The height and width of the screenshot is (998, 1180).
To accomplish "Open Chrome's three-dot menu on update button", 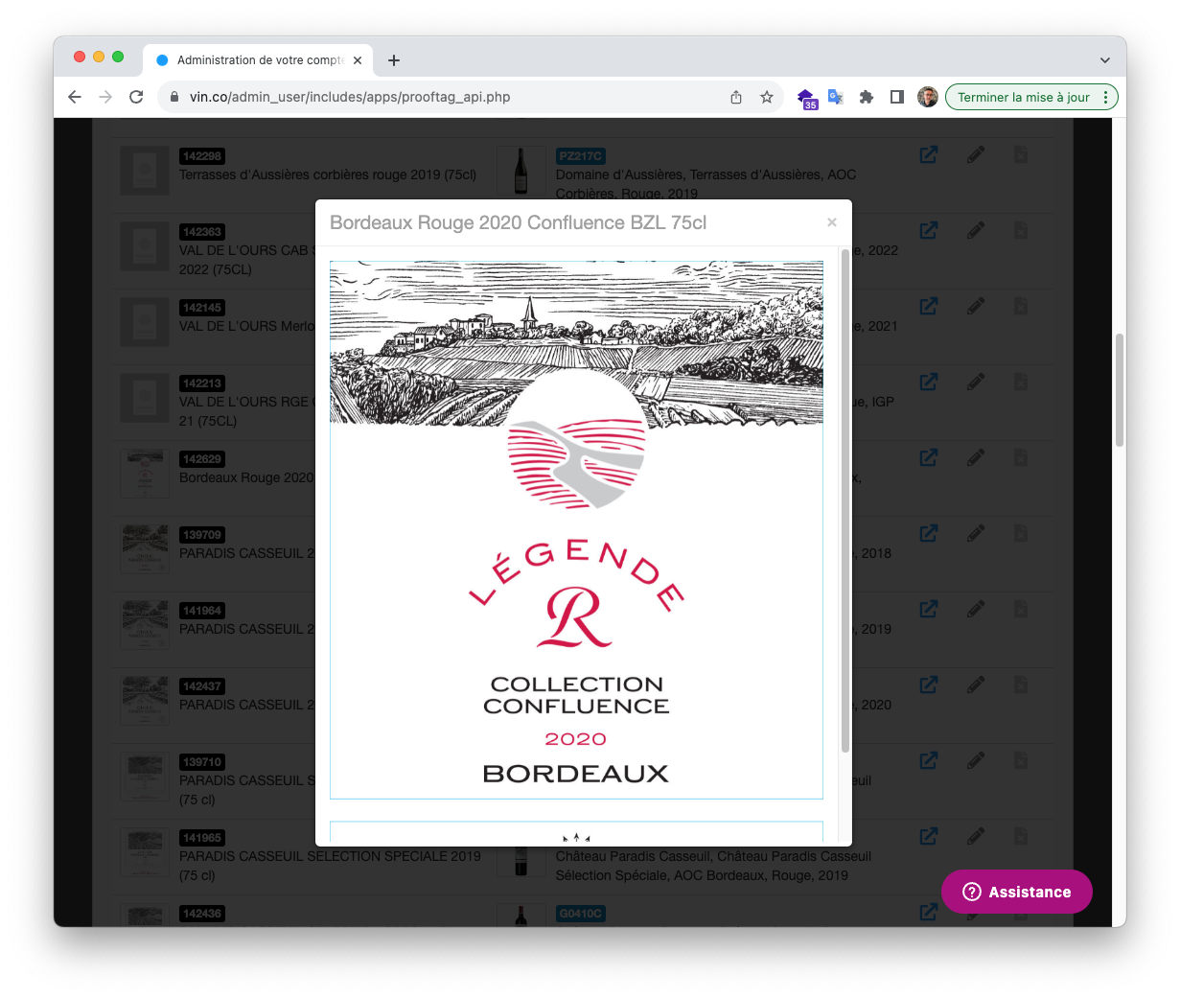I will (1106, 97).
